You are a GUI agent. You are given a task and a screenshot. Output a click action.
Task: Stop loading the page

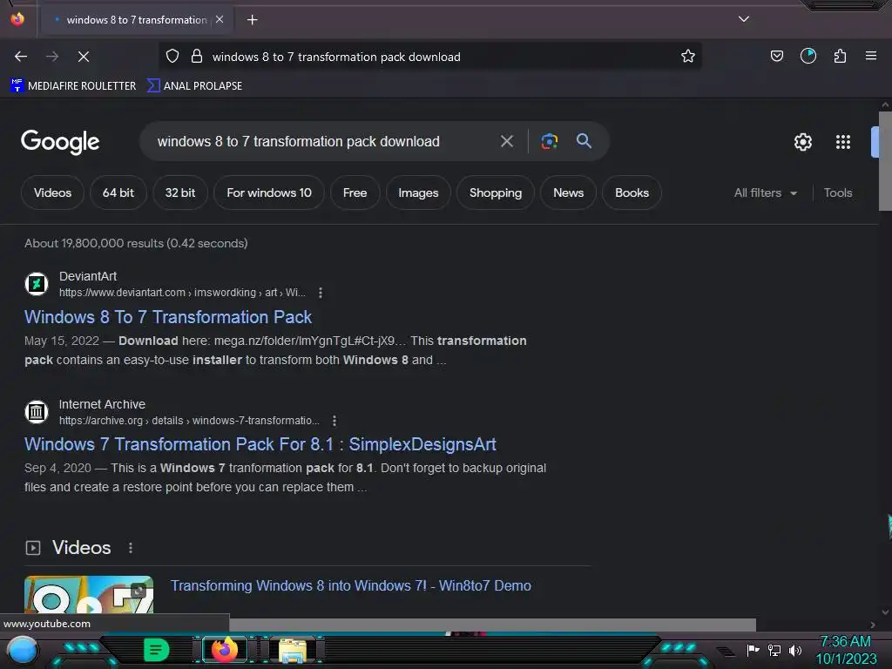tap(84, 57)
